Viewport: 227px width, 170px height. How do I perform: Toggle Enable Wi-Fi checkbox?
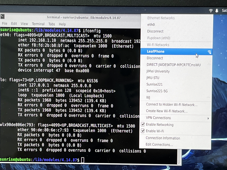143,131
